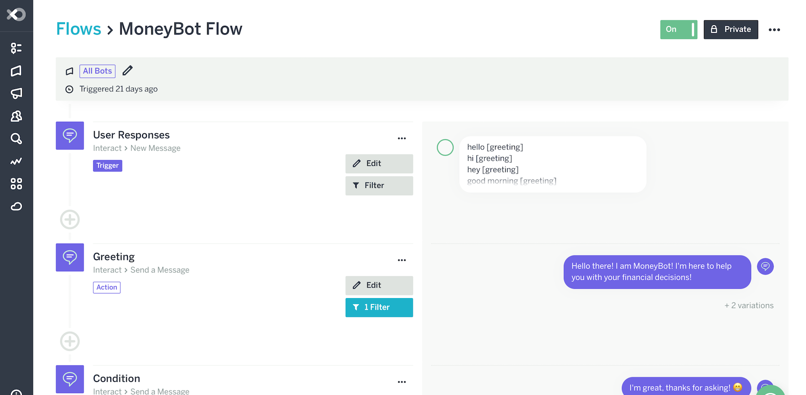Click the I'm great, thanks for asking bubble
The height and width of the screenshot is (395, 806).
tap(686, 387)
